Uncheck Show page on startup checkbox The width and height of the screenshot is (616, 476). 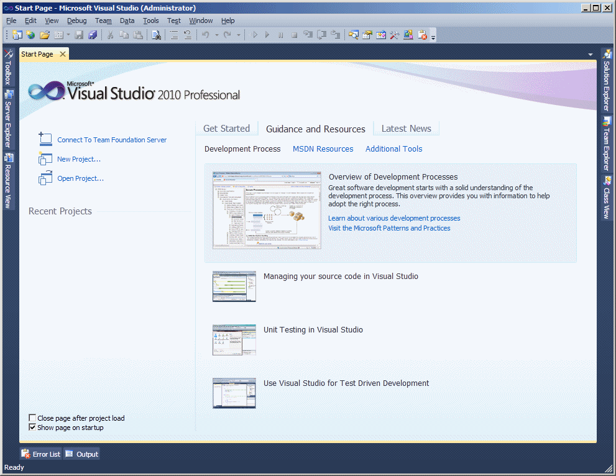(32, 428)
